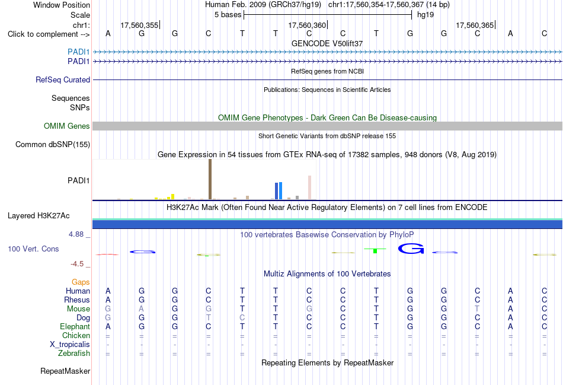Screen dimensions: 563x385
Task: Click 'Repeating Elements by RepeatMasker' title
Action: point(327,362)
